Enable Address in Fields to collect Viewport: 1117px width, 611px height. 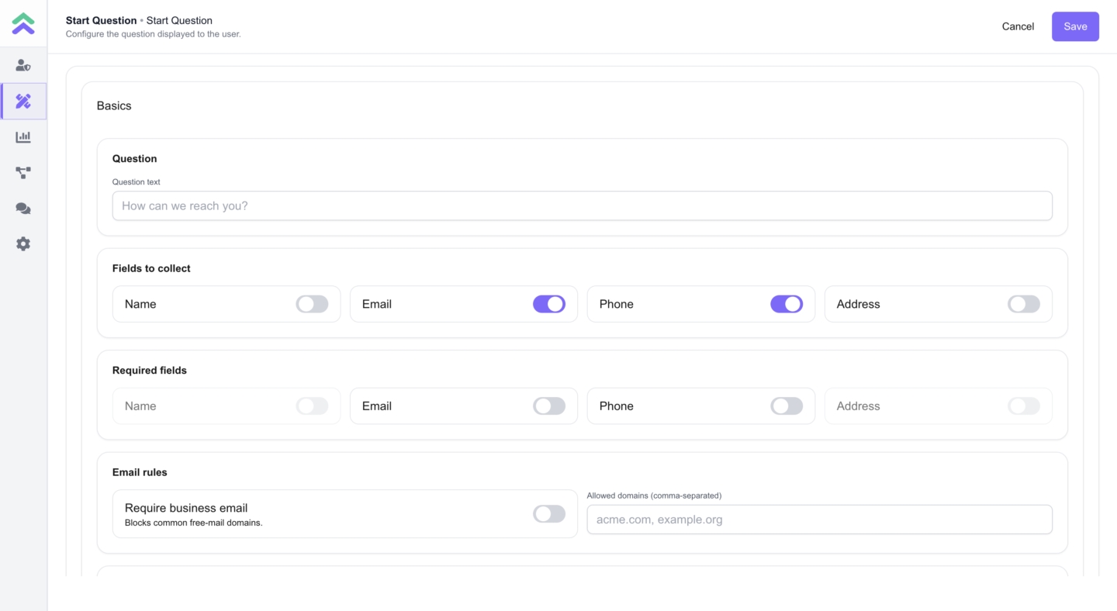pos(1024,304)
